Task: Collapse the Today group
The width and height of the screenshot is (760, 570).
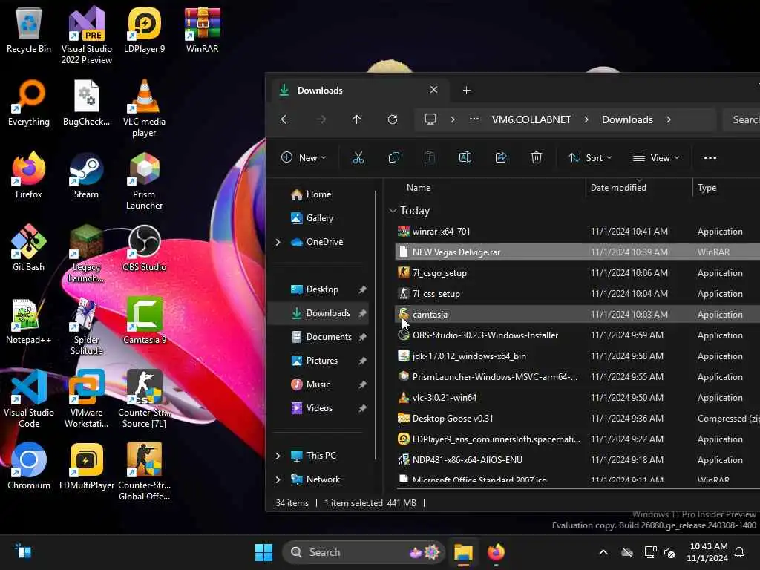Action: (393, 211)
